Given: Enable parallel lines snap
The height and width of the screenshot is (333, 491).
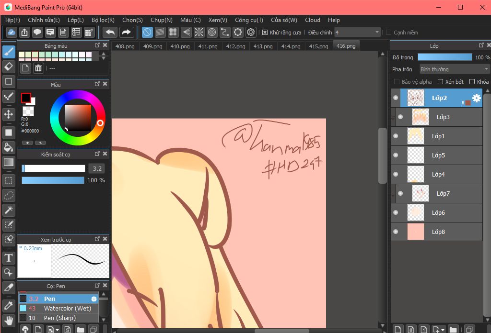Looking at the screenshot, I should tap(160, 32).
